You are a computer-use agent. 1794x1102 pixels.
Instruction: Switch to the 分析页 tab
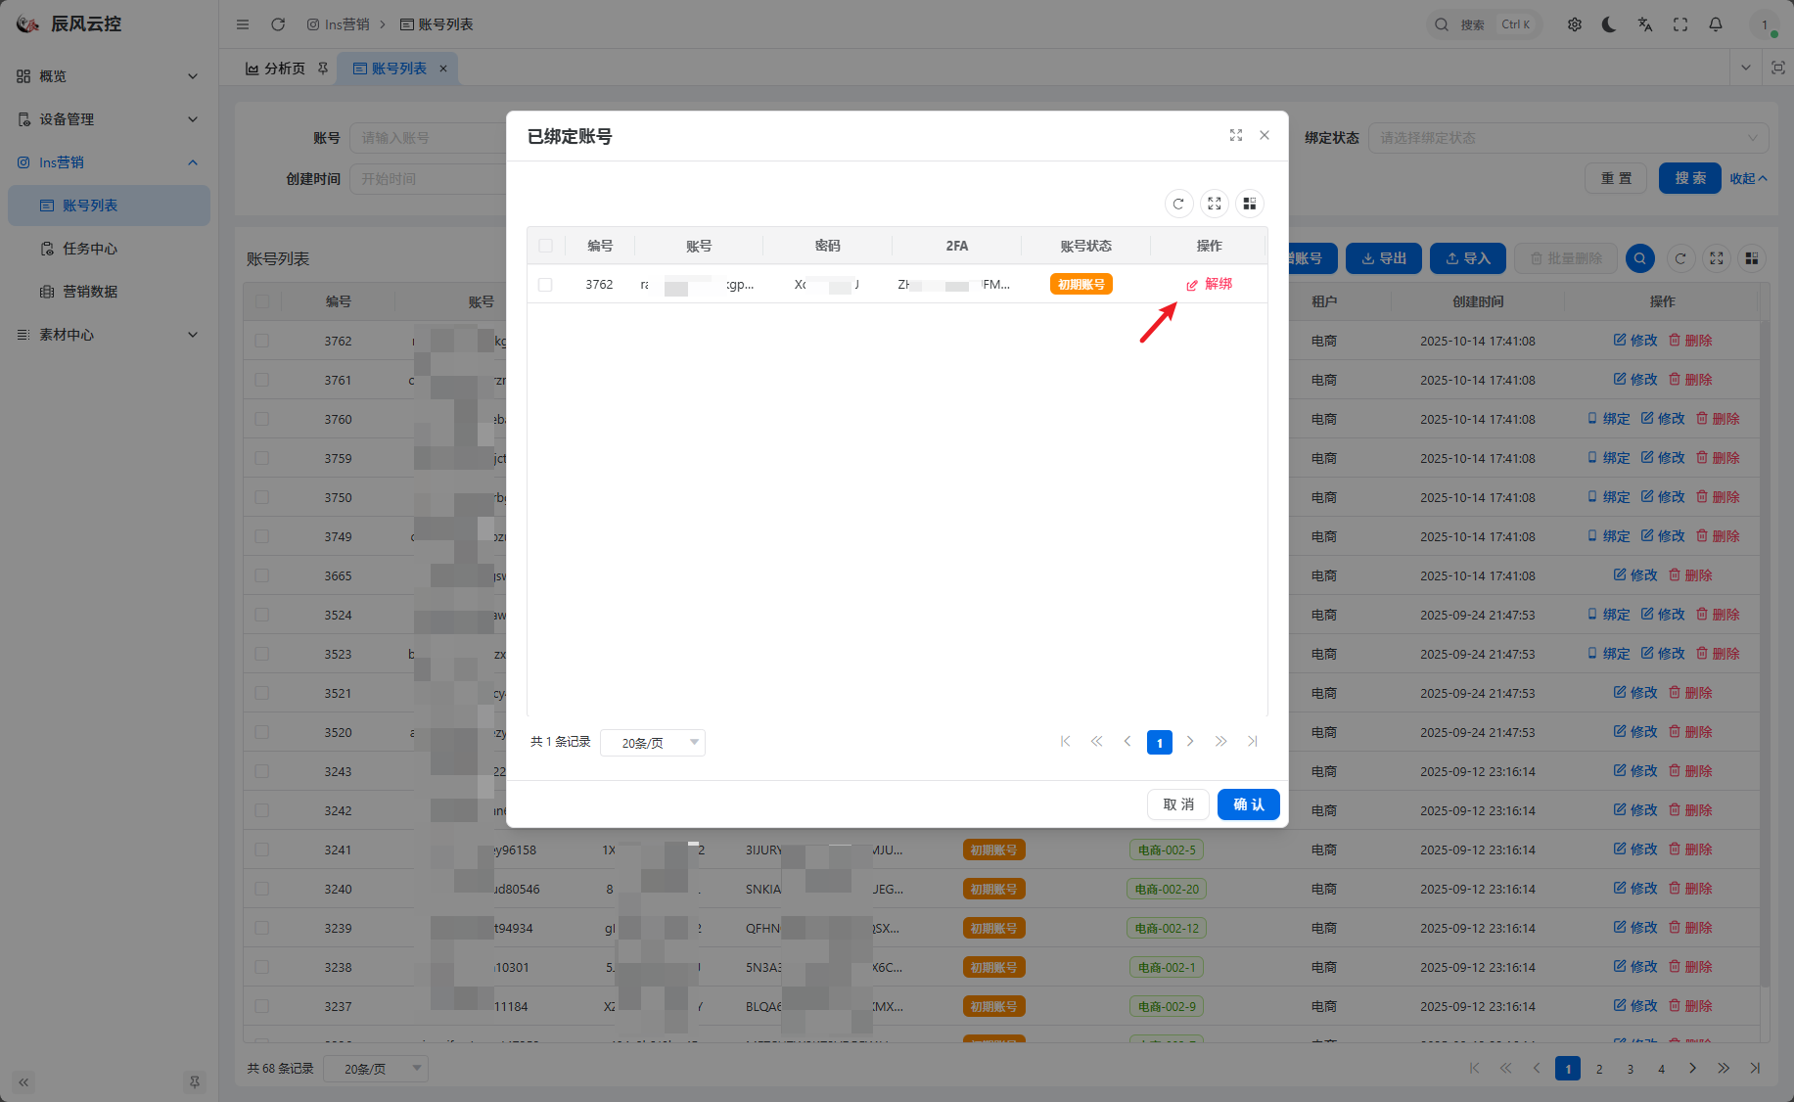pyautogui.click(x=276, y=69)
